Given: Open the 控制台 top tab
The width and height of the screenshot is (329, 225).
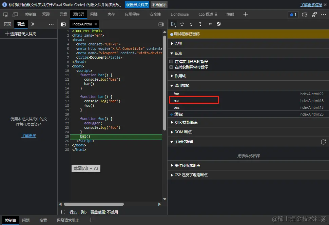Looking at the screenshot, I should click(31, 14).
